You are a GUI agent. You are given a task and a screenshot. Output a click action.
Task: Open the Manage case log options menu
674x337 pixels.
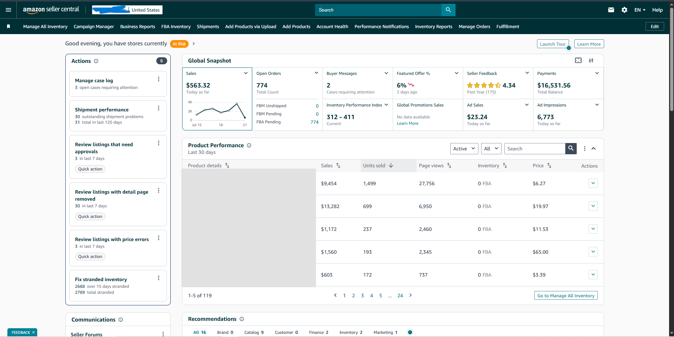coord(159,79)
